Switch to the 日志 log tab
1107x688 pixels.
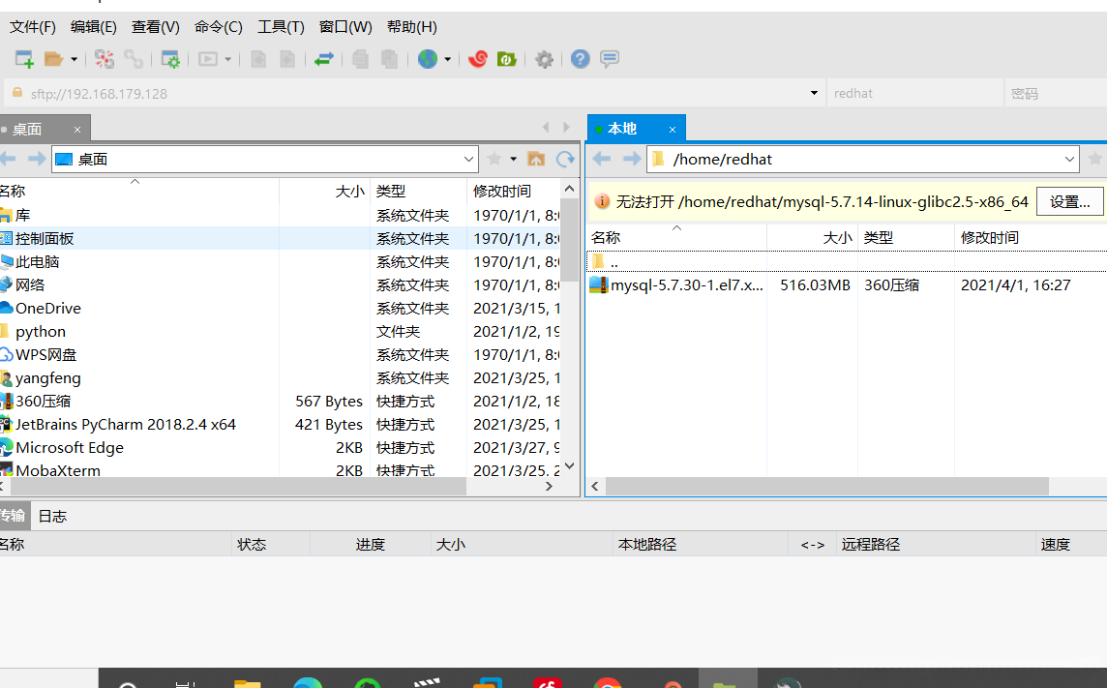52,517
